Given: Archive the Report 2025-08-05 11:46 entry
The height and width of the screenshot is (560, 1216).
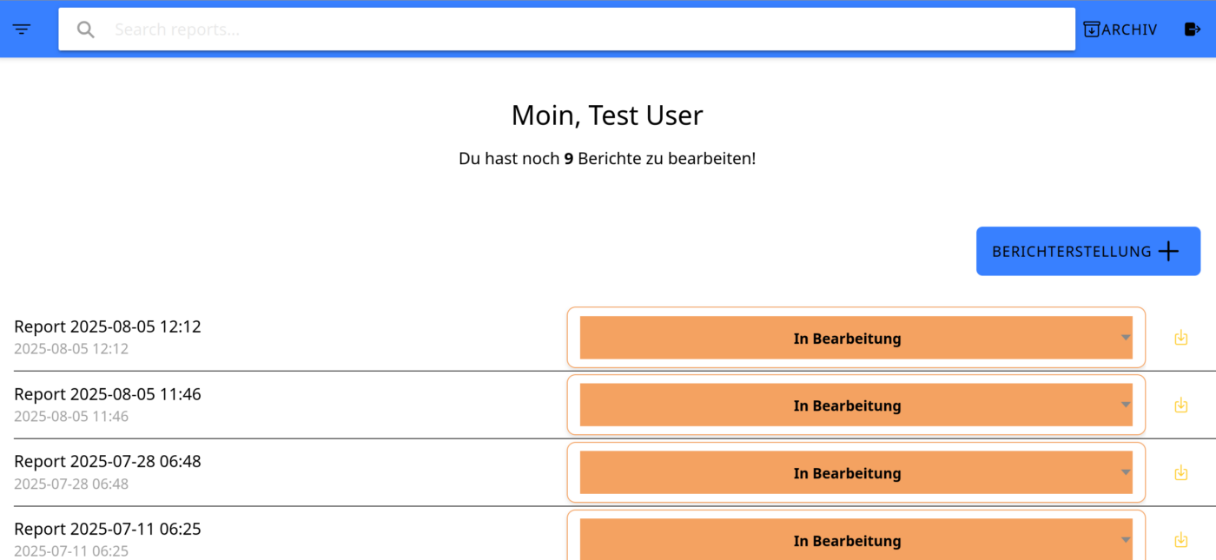Looking at the screenshot, I should (x=1180, y=405).
